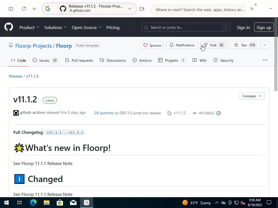
Task: Open Microsoft Store from taskbar
Action: pos(60,203)
